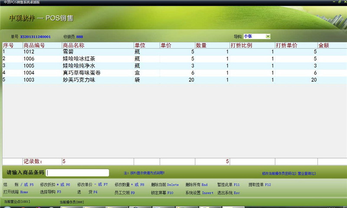The height and width of the screenshot is (208, 347).
Task: Click 修改折扣 F6 shortcut
Action: click(x=55, y=185)
